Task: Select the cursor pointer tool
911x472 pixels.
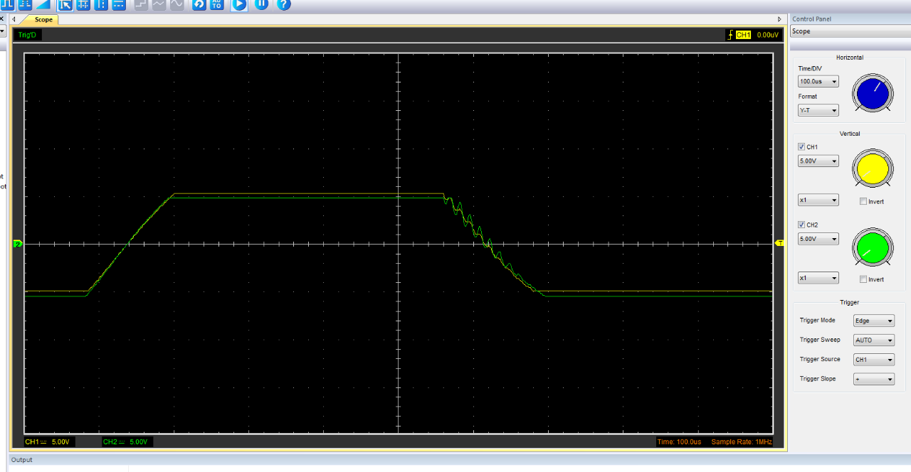Action: coord(66,5)
